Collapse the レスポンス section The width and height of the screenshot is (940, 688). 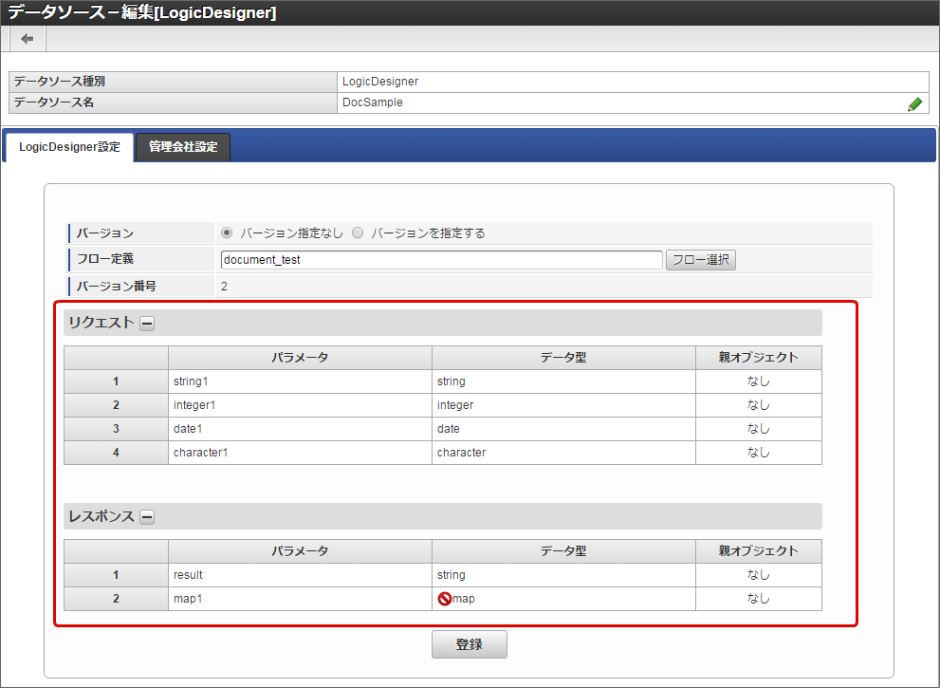point(147,517)
